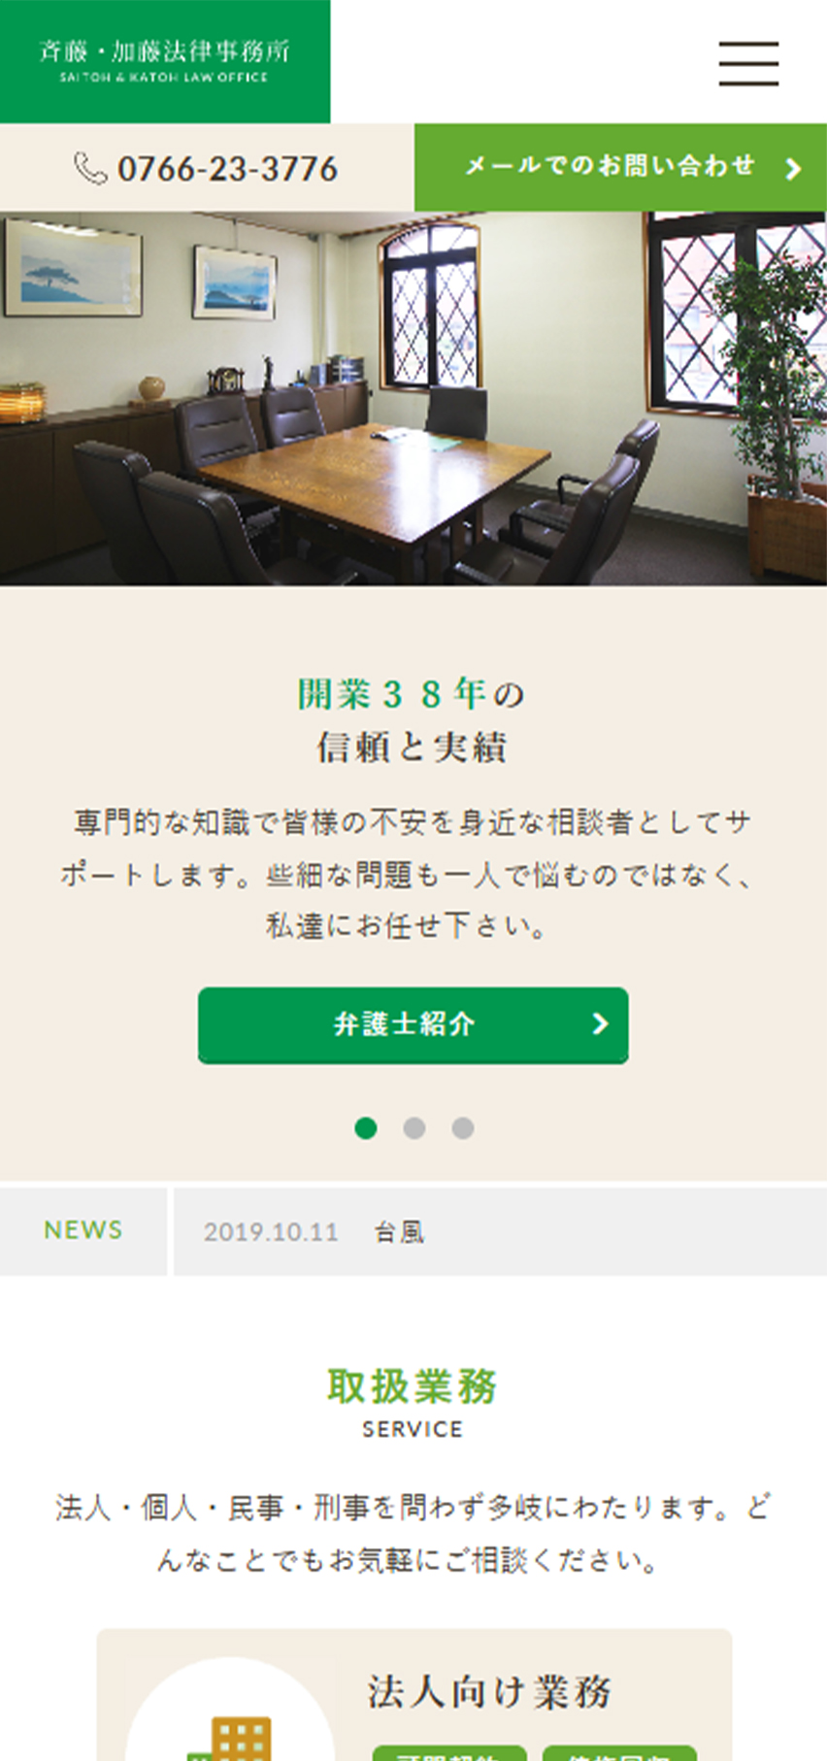Click the 斉藤・加藤法律事務所 logo
827x1761 pixels.
click(165, 61)
